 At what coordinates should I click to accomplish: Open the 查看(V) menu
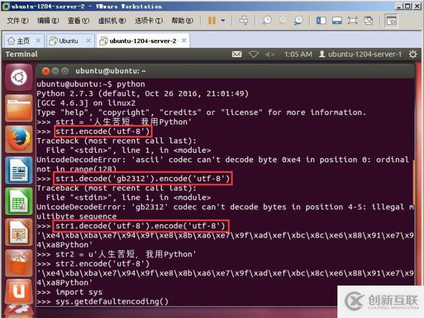click(x=78, y=21)
